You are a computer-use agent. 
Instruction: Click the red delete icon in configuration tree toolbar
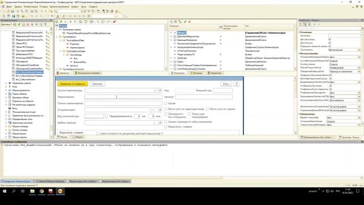[28, 24]
